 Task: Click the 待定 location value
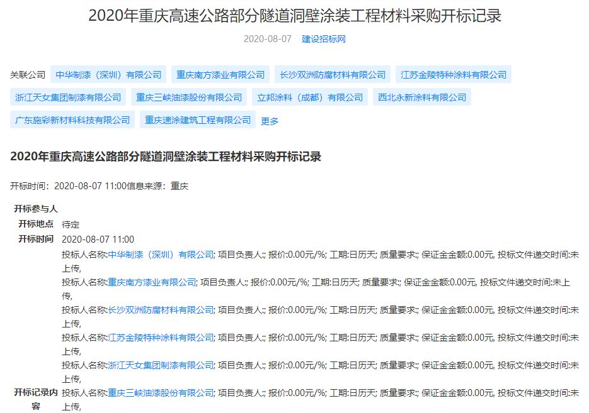71,224
